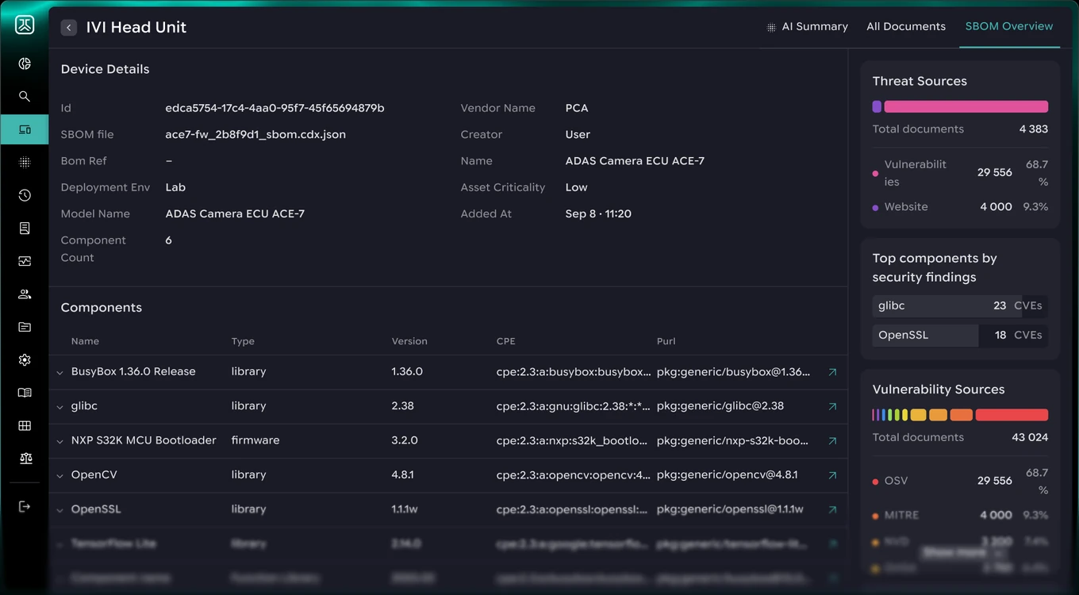Open external link arrow for NXP S32K row
Image resolution: width=1079 pixels, height=595 pixels.
tap(832, 440)
